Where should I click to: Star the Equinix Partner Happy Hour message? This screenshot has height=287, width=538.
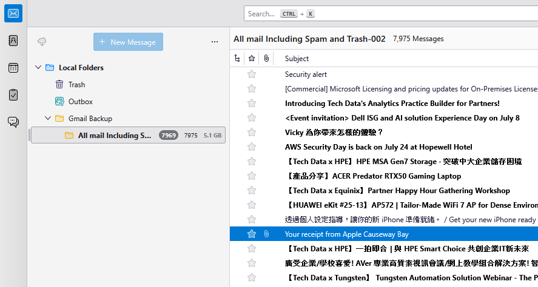(252, 190)
